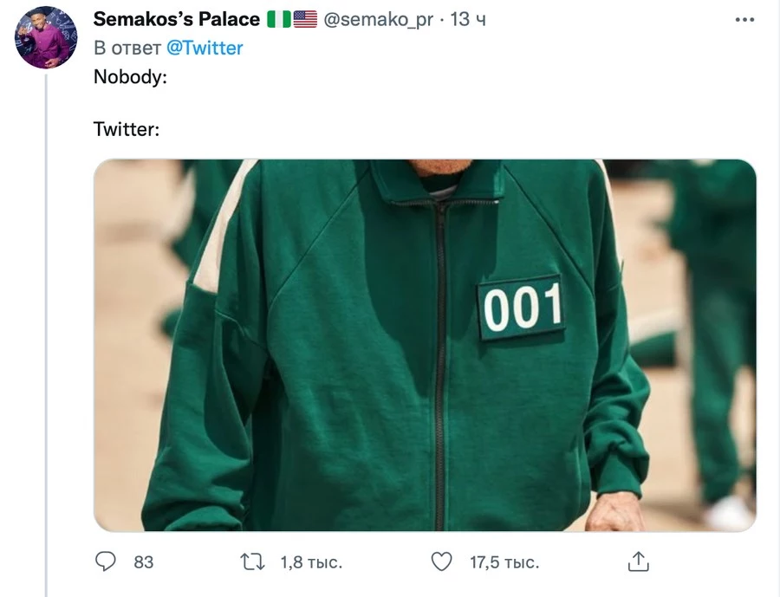Open the @Twitter mention link
This screenshot has height=597, width=780.
(x=205, y=48)
